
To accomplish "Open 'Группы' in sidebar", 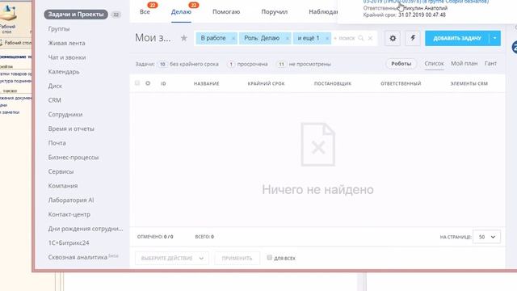I will coord(59,29).
